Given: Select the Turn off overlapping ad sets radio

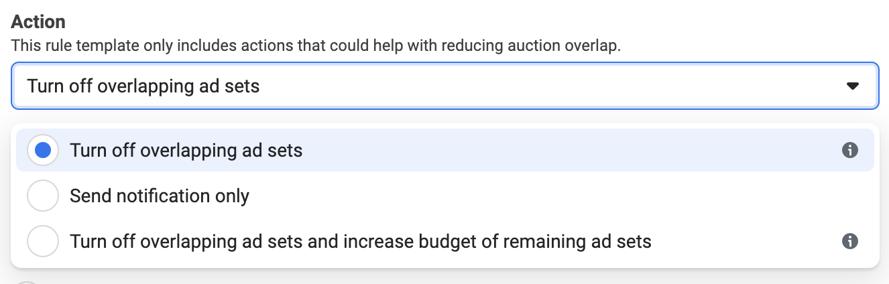Looking at the screenshot, I should [43, 151].
